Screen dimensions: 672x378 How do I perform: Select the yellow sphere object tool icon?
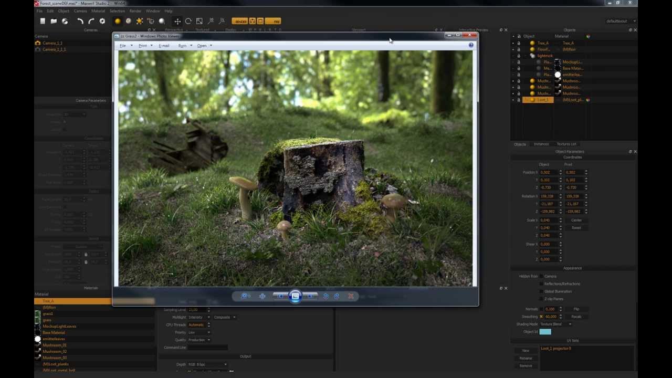[x=118, y=21]
